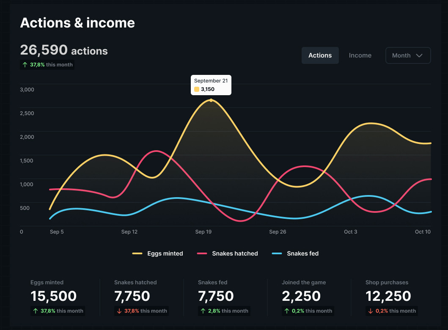Click the down arrow under Shop purchases
The width and height of the screenshot is (448, 330).
[x=370, y=311]
